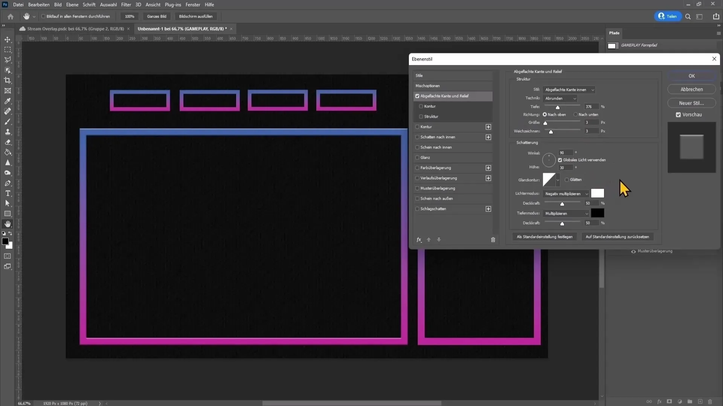The height and width of the screenshot is (406, 723).
Task: Open Hand tool preset dropdown arrow
Action: 34,17
